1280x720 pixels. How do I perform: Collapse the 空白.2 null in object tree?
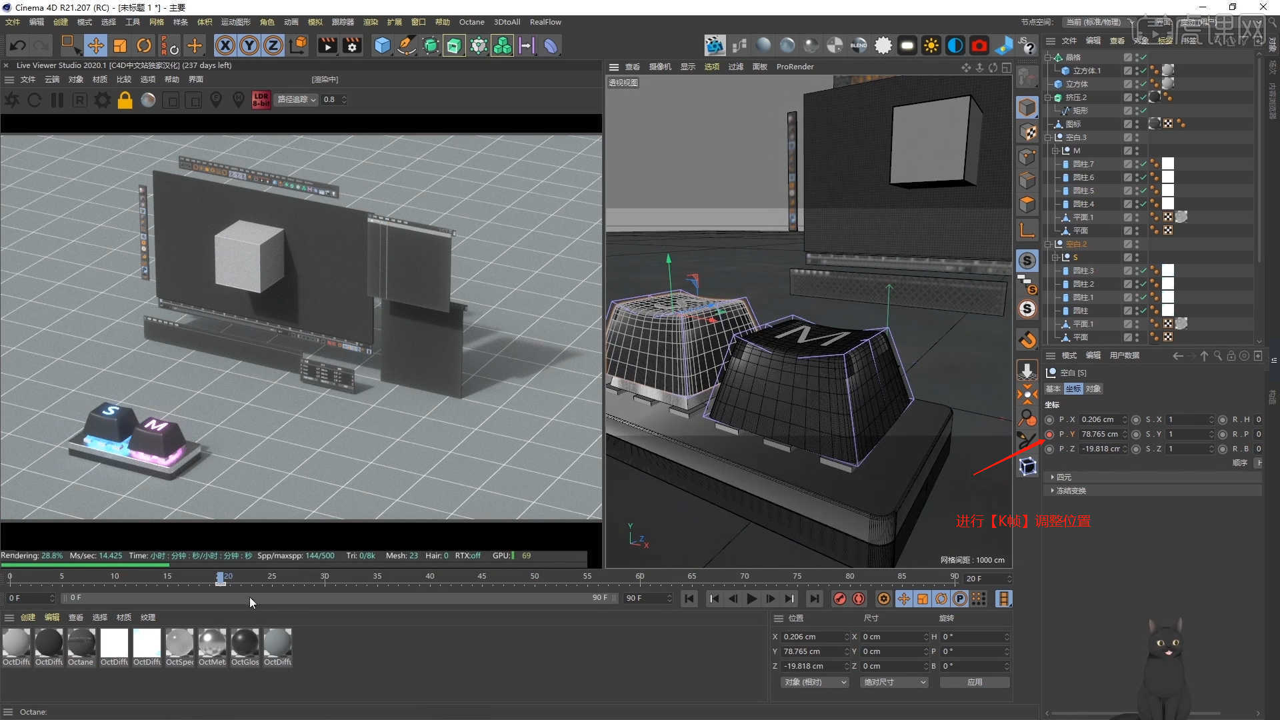1048,244
